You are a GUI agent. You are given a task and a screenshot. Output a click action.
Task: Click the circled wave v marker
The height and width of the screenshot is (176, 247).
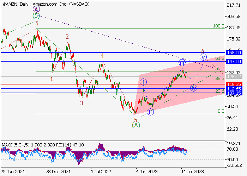[x=203, y=57]
